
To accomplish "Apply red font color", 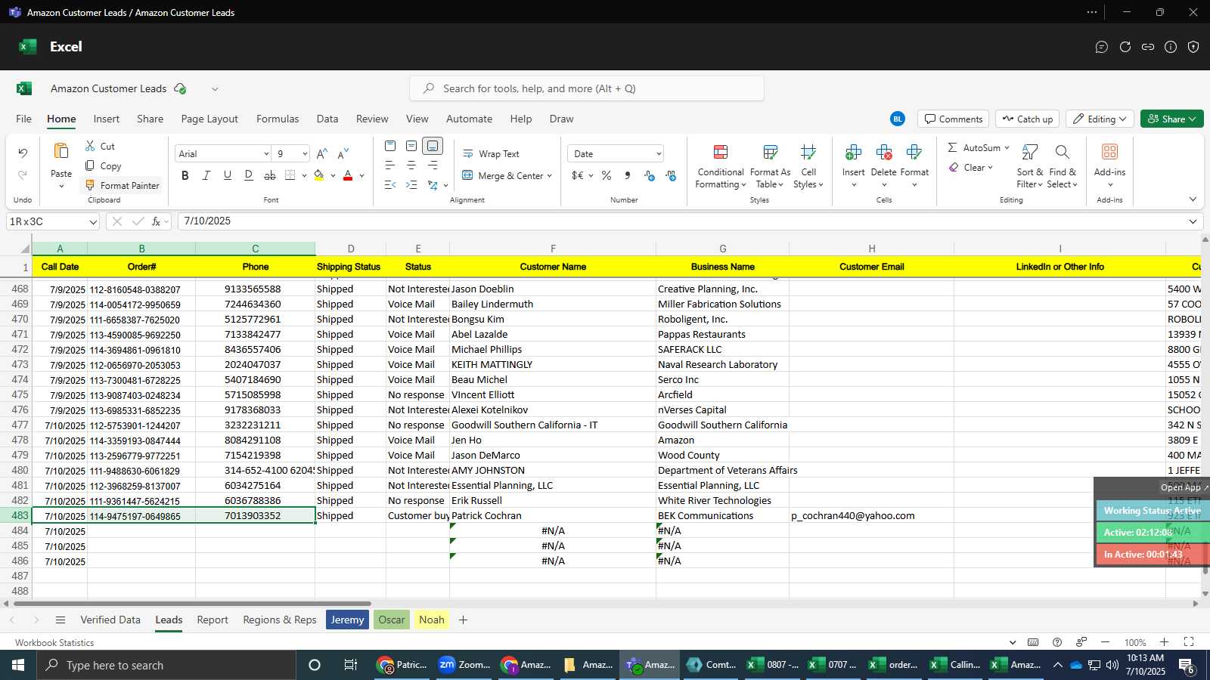I will pyautogui.click(x=348, y=175).
